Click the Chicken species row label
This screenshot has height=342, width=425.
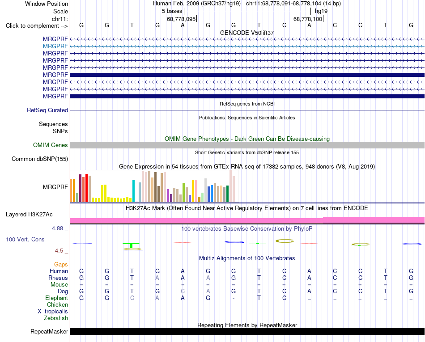57,304
